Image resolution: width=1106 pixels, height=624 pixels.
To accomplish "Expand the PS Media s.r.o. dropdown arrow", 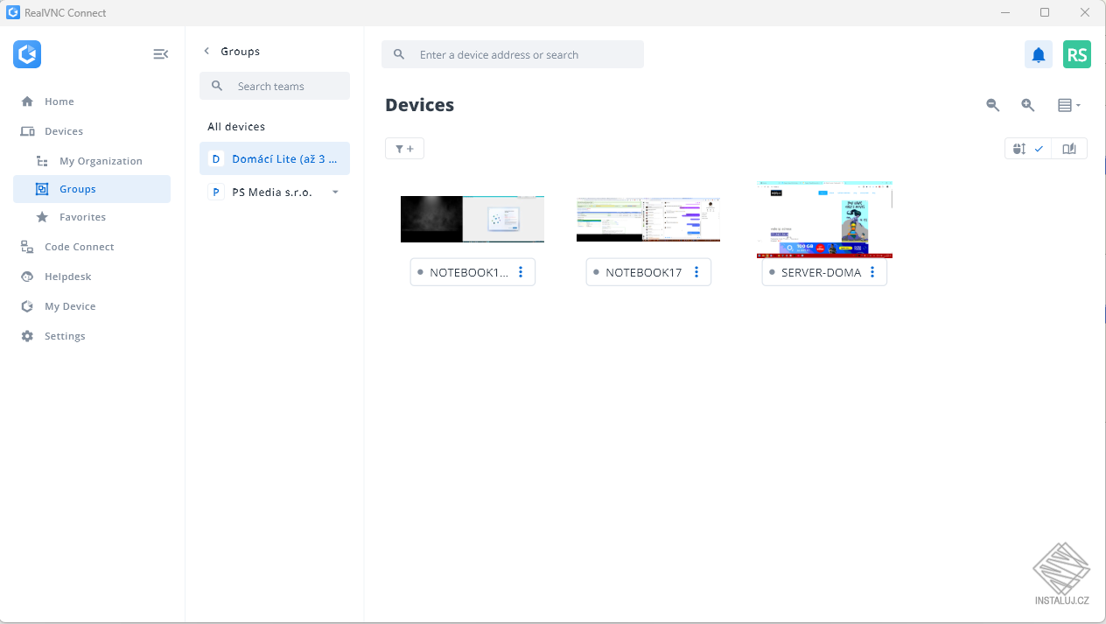I will 335,192.
